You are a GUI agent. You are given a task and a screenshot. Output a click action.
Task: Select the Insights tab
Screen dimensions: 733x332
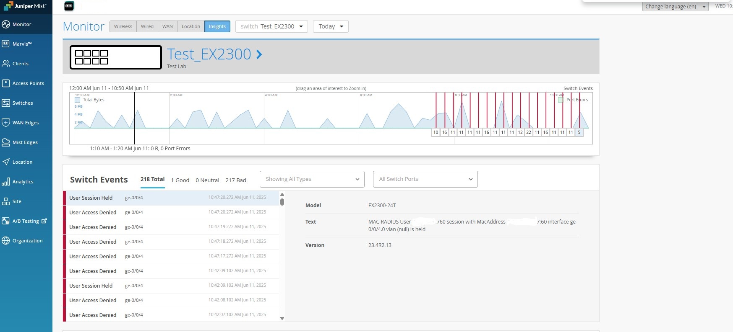217,26
